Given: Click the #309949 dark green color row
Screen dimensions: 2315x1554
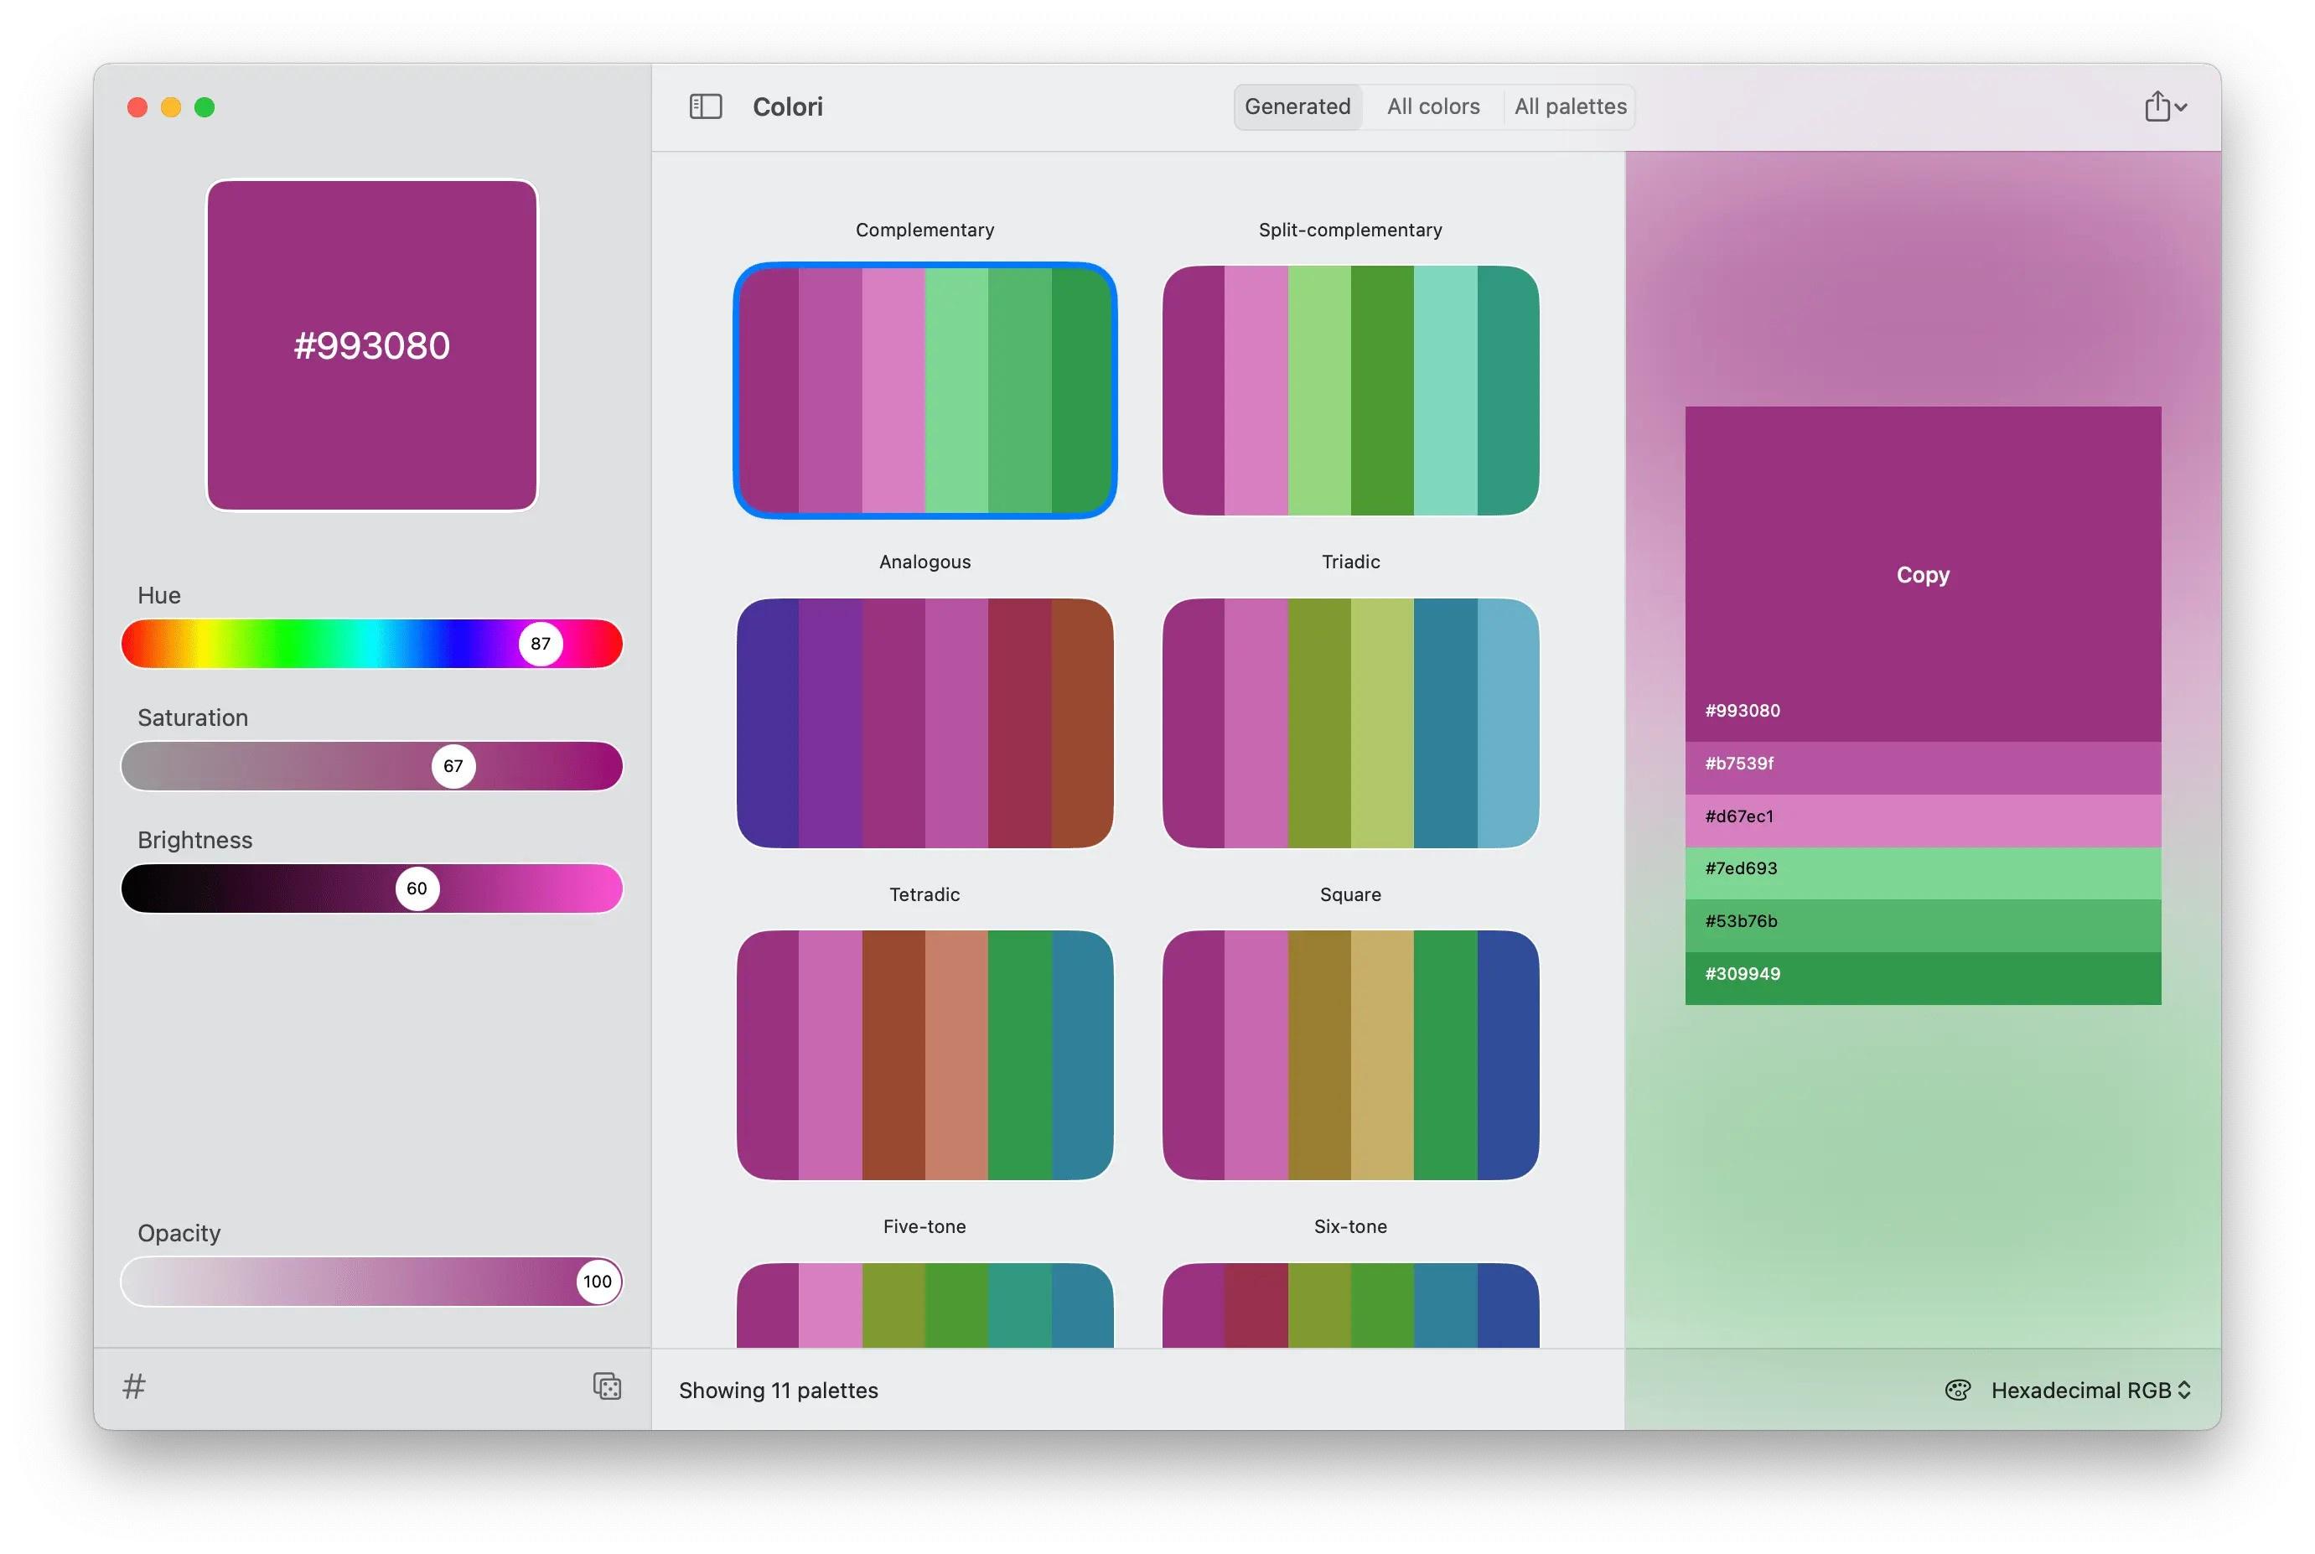Looking at the screenshot, I should pyautogui.click(x=1922, y=977).
